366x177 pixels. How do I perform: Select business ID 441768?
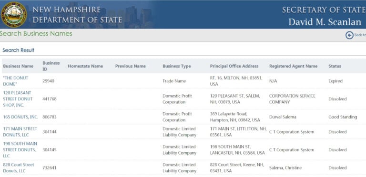tap(50, 99)
